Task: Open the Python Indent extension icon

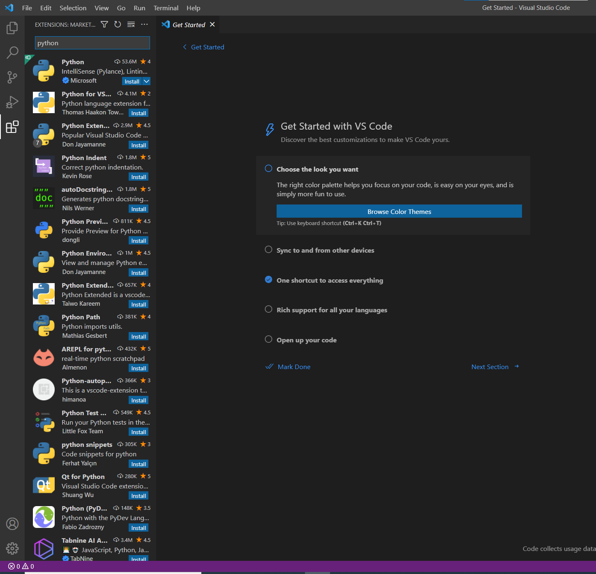Action: click(44, 166)
